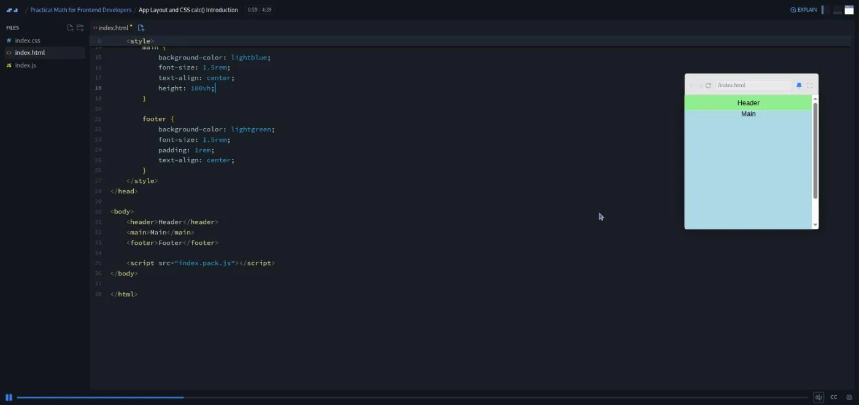Open index.html in file list
This screenshot has height=405, width=859.
[x=45, y=53]
